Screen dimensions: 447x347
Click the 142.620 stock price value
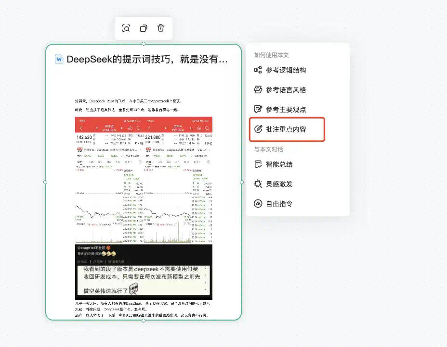pyautogui.click(x=84, y=137)
